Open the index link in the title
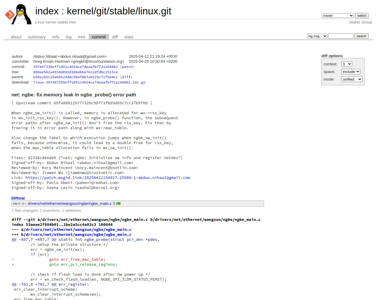The width and height of the screenshot is (376, 300). pyautogui.click(x=47, y=11)
